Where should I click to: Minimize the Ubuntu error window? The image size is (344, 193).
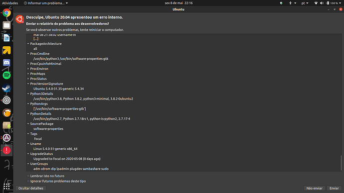(329, 9)
